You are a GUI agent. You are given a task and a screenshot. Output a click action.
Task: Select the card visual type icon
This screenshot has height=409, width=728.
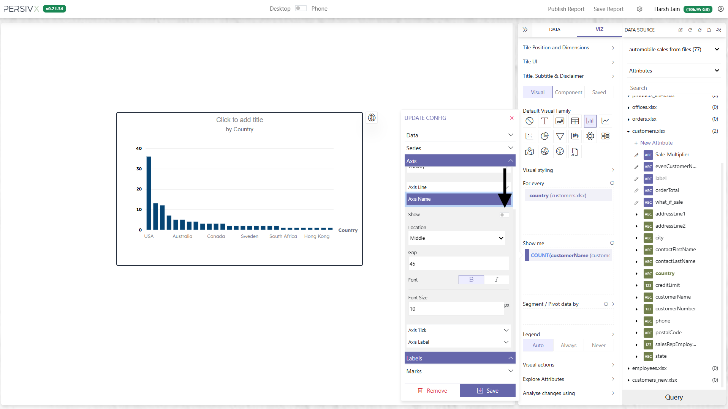pos(560,121)
